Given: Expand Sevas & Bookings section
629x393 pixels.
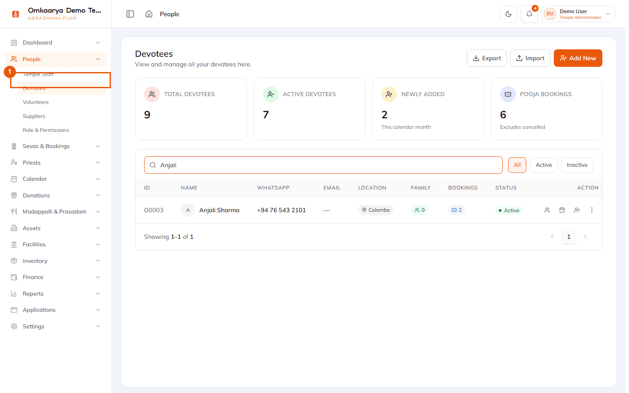Looking at the screenshot, I should [x=55, y=146].
